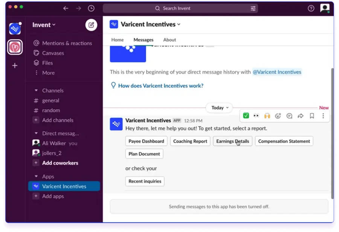This screenshot has height=232, width=339.
Task: Go back with the left arrow icon
Action: pyautogui.click(x=66, y=8)
